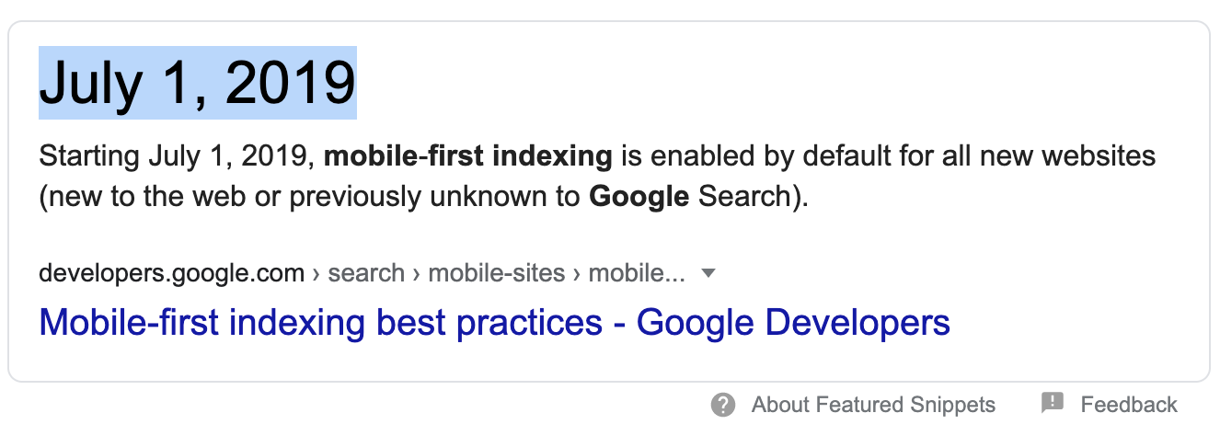Click the word "Starting" in the snippet text
The height and width of the screenshot is (436, 1220).
point(89,156)
